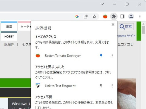Click the 脆弱性 link
Image resolution: width=146 pixels, height=109 pixels.
coord(9,45)
